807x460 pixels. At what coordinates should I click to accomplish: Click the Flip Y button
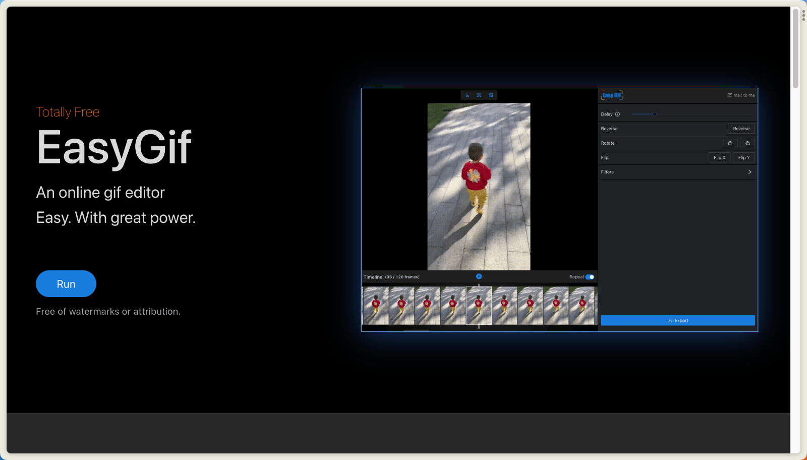pyautogui.click(x=744, y=157)
